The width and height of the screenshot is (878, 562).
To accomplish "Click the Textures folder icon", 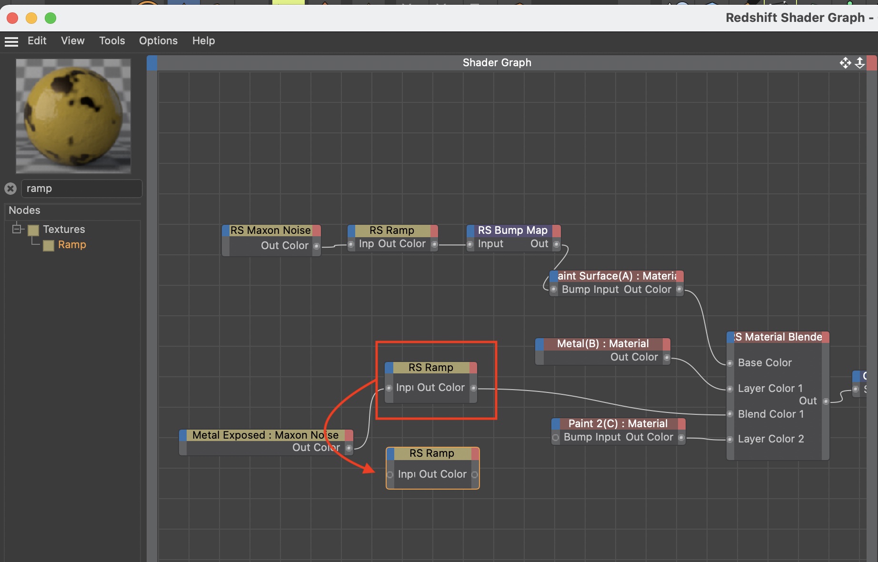I will tap(33, 230).
